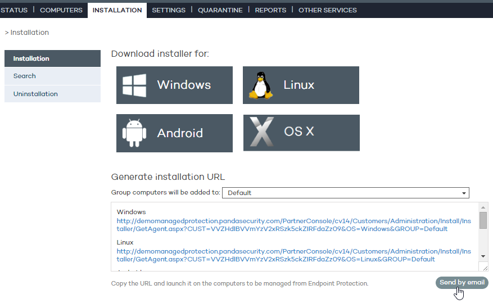Click the Copy the URL instruction text

coord(239,283)
